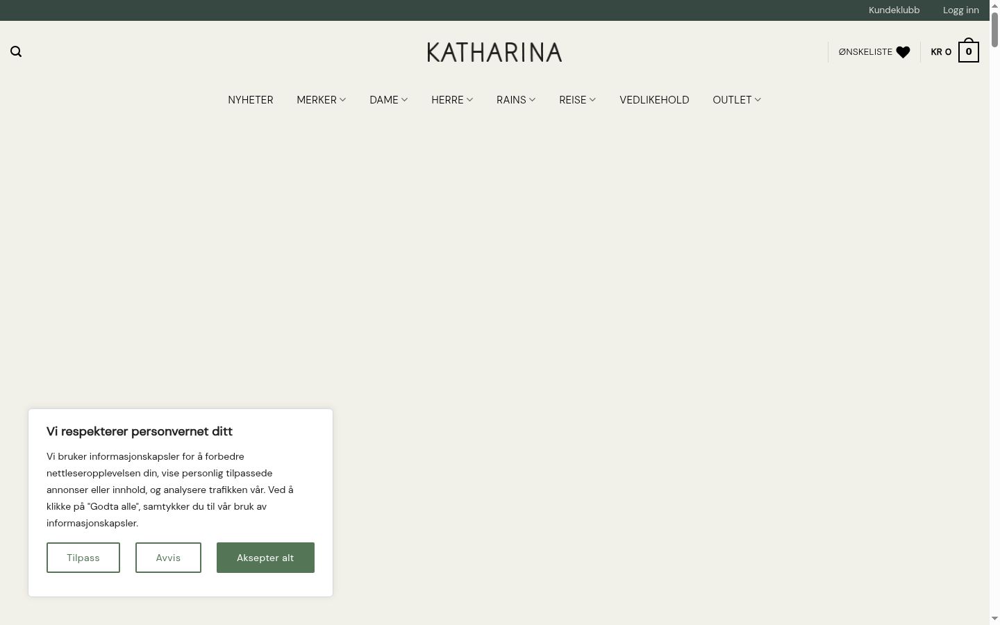Click the KR 0 cart total
The height and width of the screenshot is (625, 1000).
(x=941, y=52)
